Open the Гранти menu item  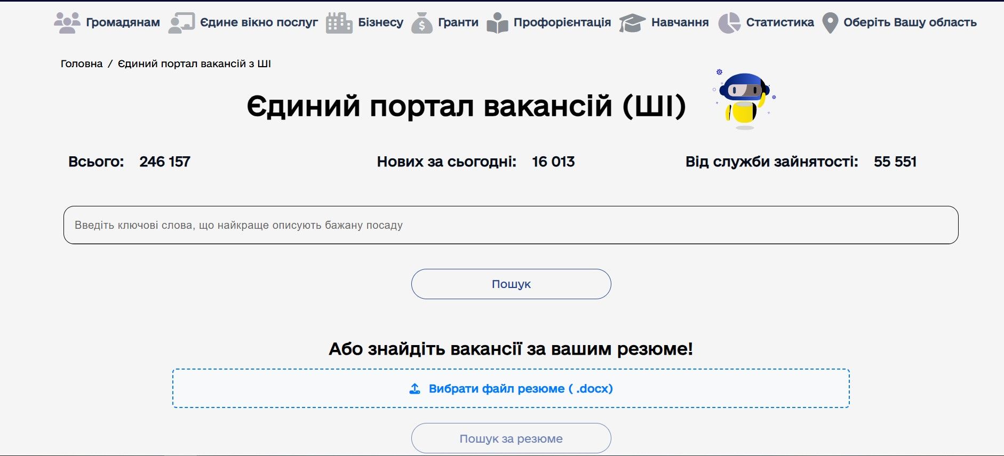tap(458, 22)
